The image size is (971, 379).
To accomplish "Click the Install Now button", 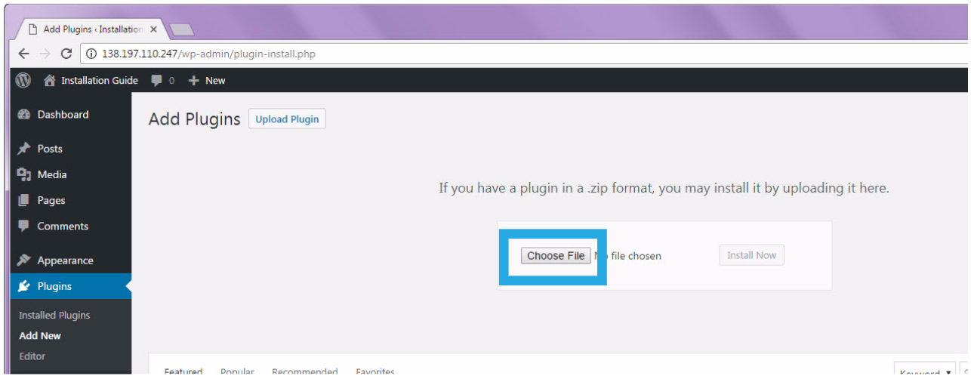I will (x=751, y=255).
